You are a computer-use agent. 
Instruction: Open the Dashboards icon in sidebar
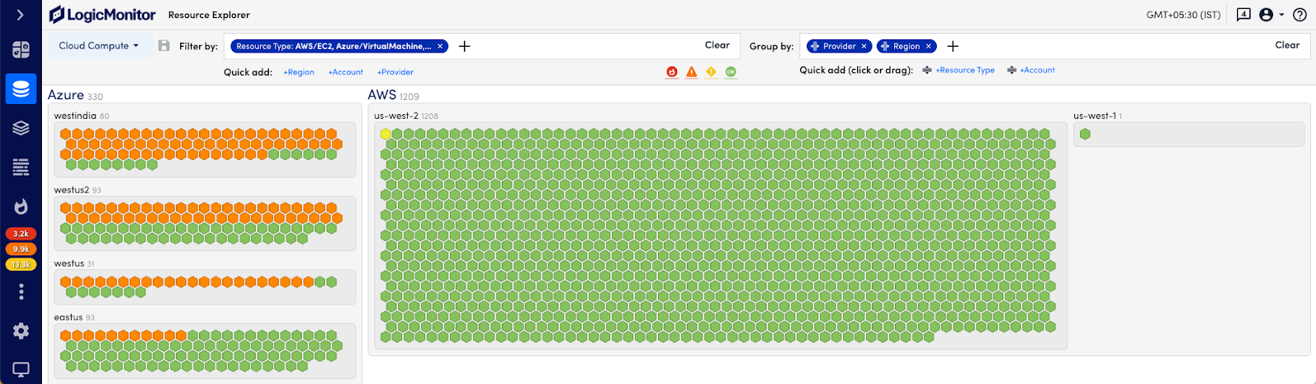tap(21, 49)
